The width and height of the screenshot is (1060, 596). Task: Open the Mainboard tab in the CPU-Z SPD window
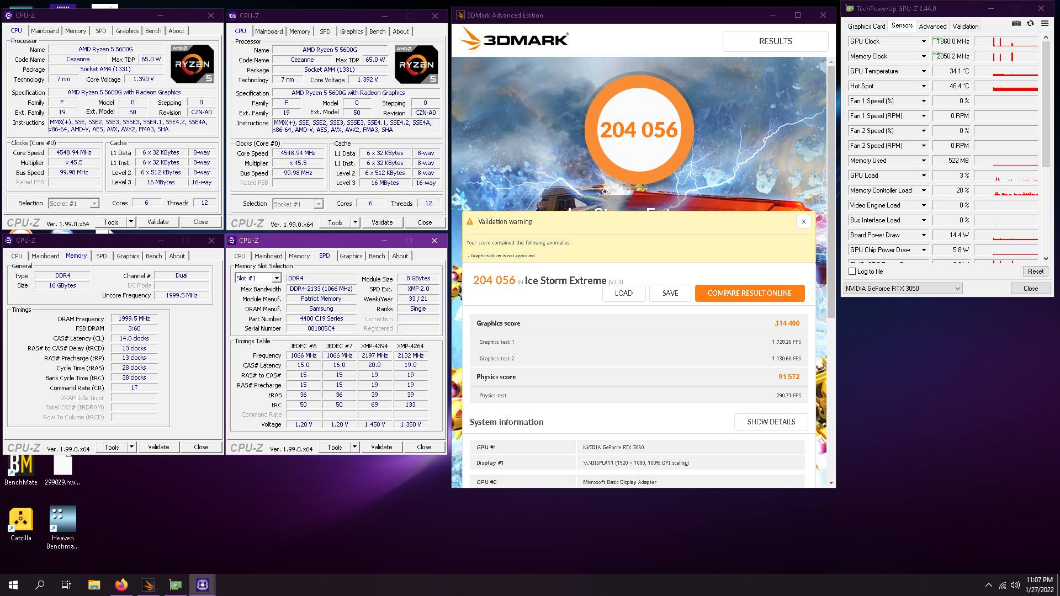[268, 256]
